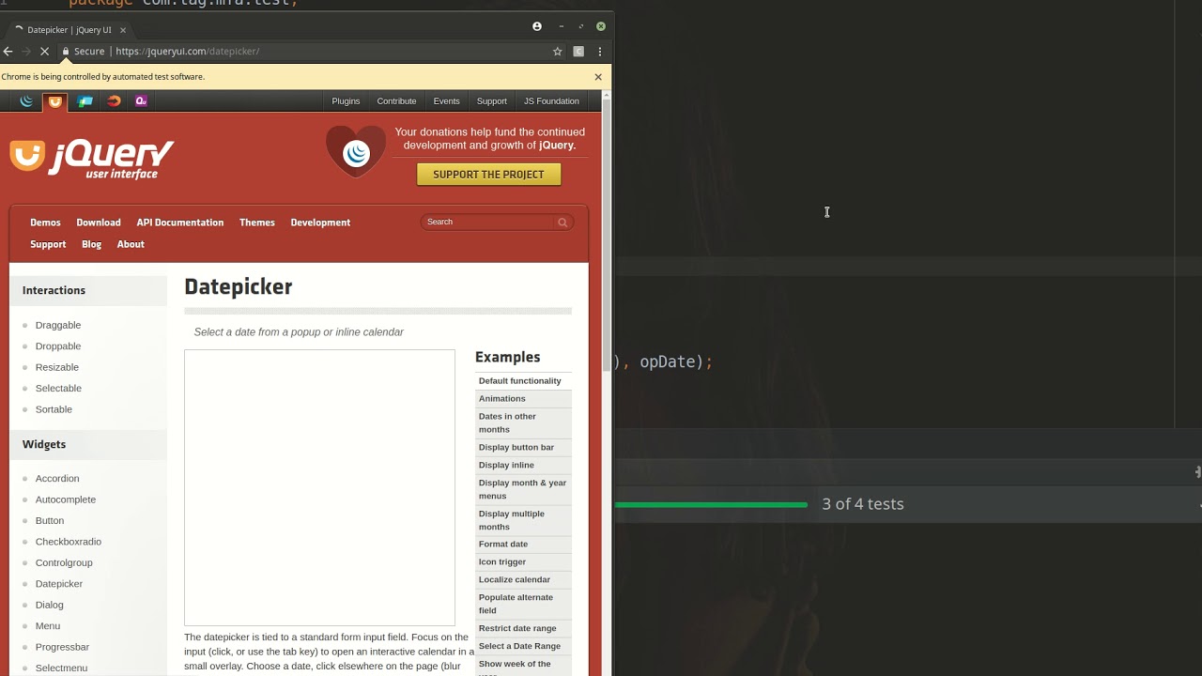The width and height of the screenshot is (1202, 676).
Task: Select Display multiple months example
Action: click(x=523, y=521)
